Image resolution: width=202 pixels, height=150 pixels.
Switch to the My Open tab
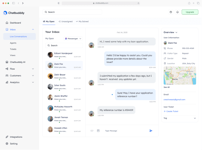pos(49,21)
